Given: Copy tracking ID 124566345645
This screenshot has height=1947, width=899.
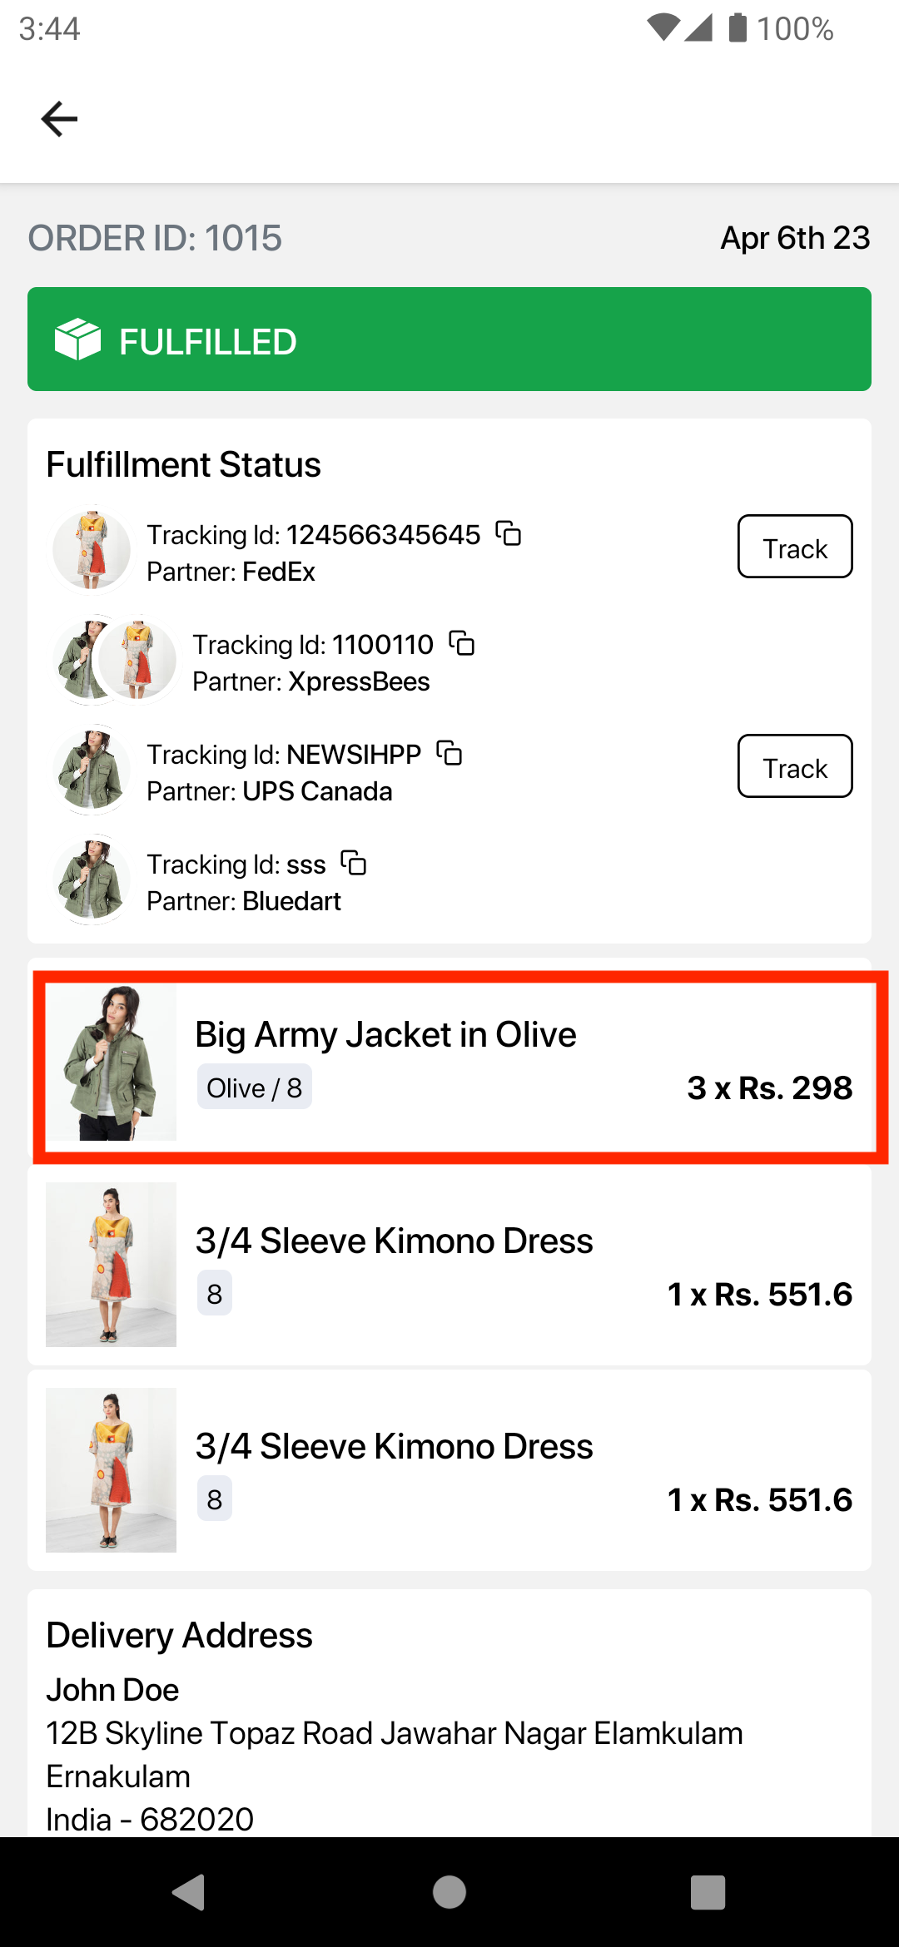Looking at the screenshot, I should [x=509, y=535].
